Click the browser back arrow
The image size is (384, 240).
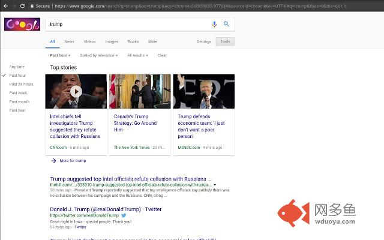click(5, 6)
